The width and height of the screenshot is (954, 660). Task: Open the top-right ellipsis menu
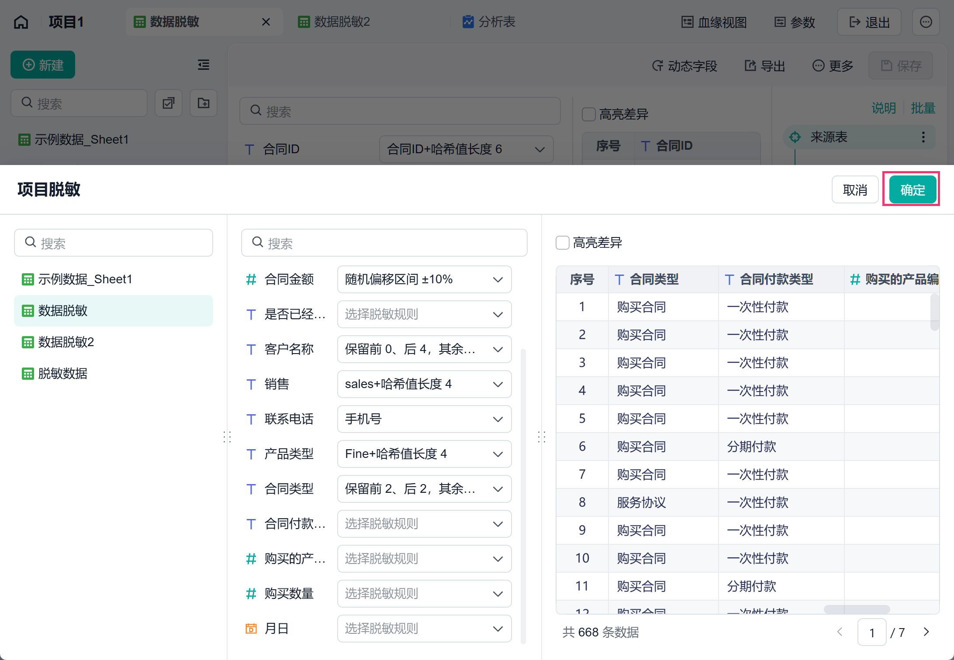coord(926,22)
